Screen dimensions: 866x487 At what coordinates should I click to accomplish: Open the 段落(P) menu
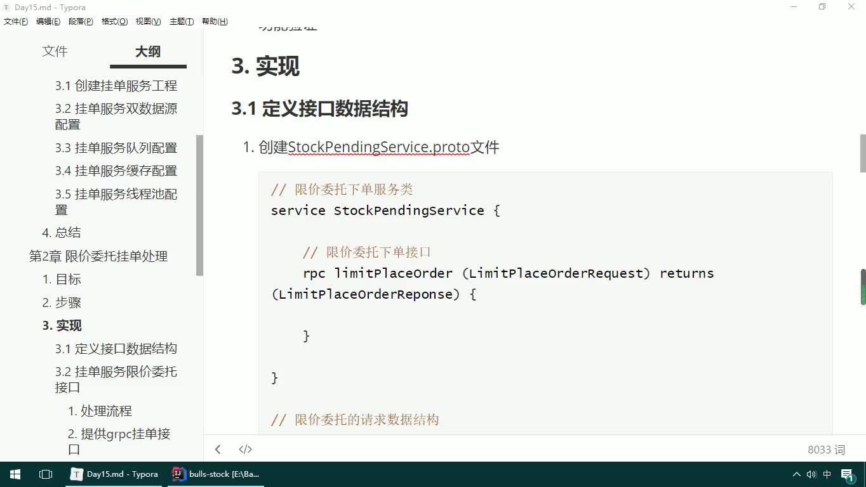81,22
